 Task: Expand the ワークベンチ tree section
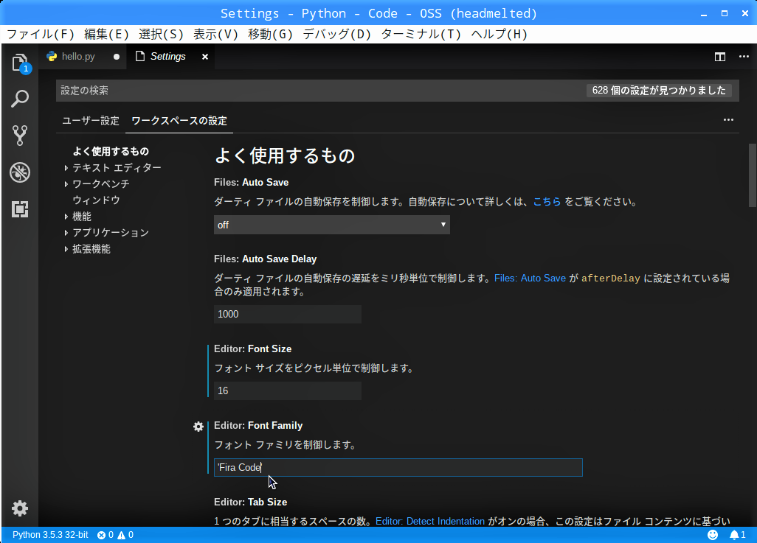66,184
